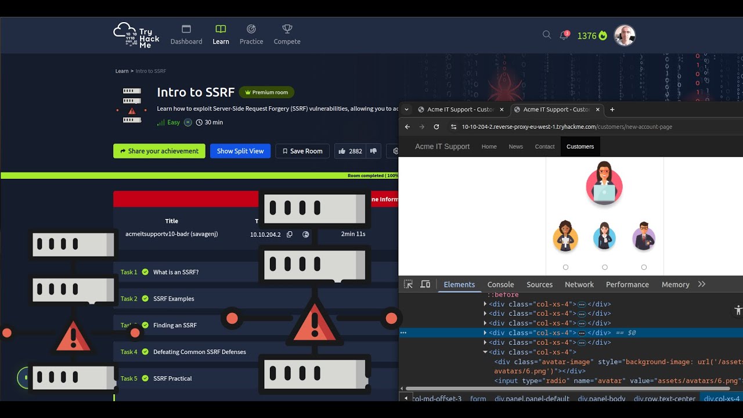Select the DevTools Elements tab
This screenshot has height=418, width=743.
point(459,284)
